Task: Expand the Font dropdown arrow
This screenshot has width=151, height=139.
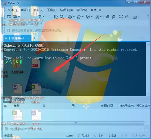Action: [101, 17]
